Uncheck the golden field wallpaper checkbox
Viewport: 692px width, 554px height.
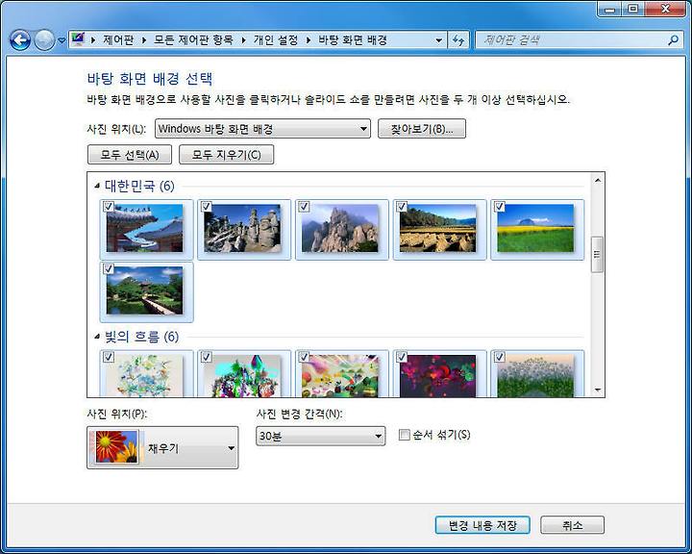(402, 207)
